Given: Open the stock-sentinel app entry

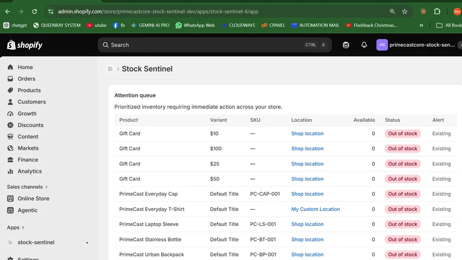Looking at the screenshot, I should tap(36, 242).
